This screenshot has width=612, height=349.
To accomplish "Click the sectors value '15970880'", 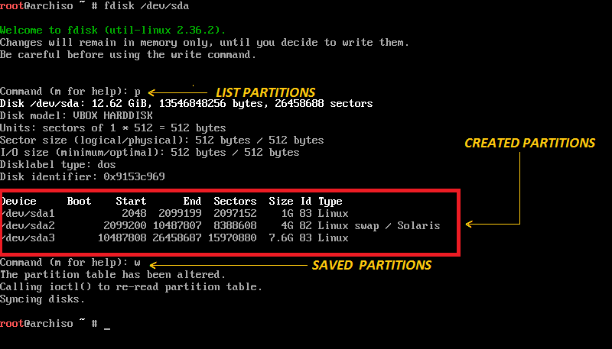I will (x=232, y=238).
